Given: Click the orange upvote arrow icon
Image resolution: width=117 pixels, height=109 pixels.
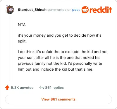Looking at the screenshot, I should coord(7,88).
